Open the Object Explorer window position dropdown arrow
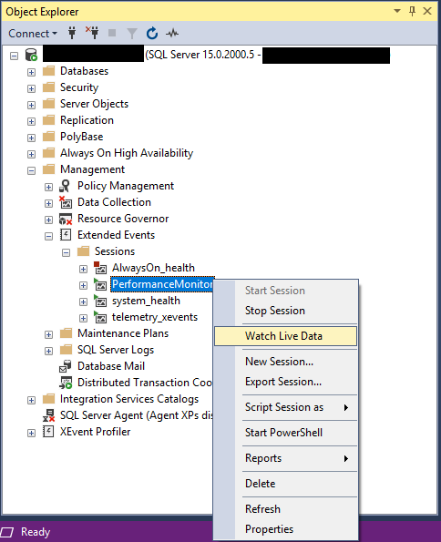The height and width of the screenshot is (542, 441). (397, 11)
